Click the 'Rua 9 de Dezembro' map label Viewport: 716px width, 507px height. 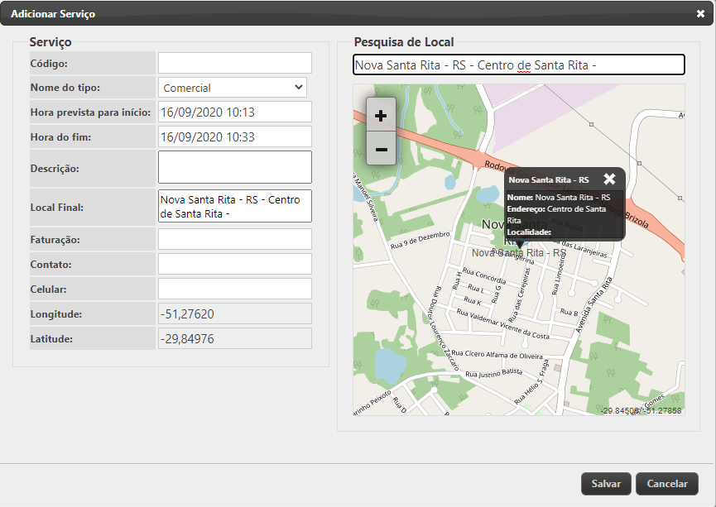420,240
